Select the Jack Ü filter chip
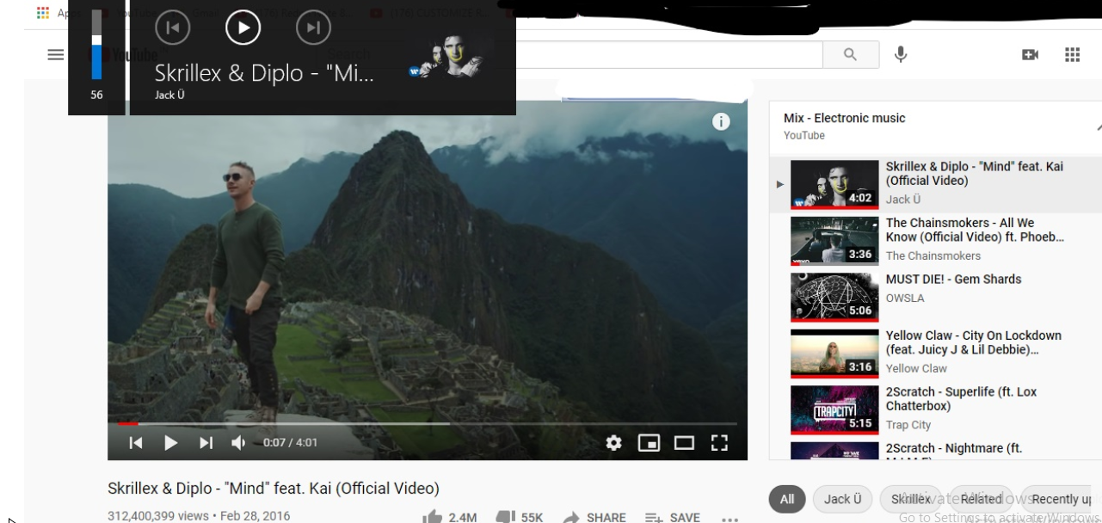The image size is (1102, 523). pyautogui.click(x=843, y=499)
